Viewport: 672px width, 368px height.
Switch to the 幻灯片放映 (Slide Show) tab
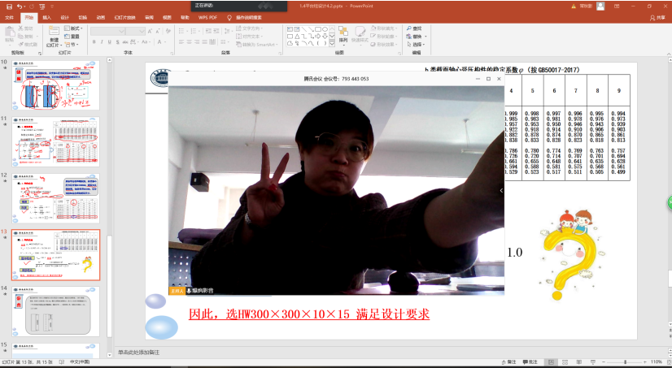tap(124, 18)
